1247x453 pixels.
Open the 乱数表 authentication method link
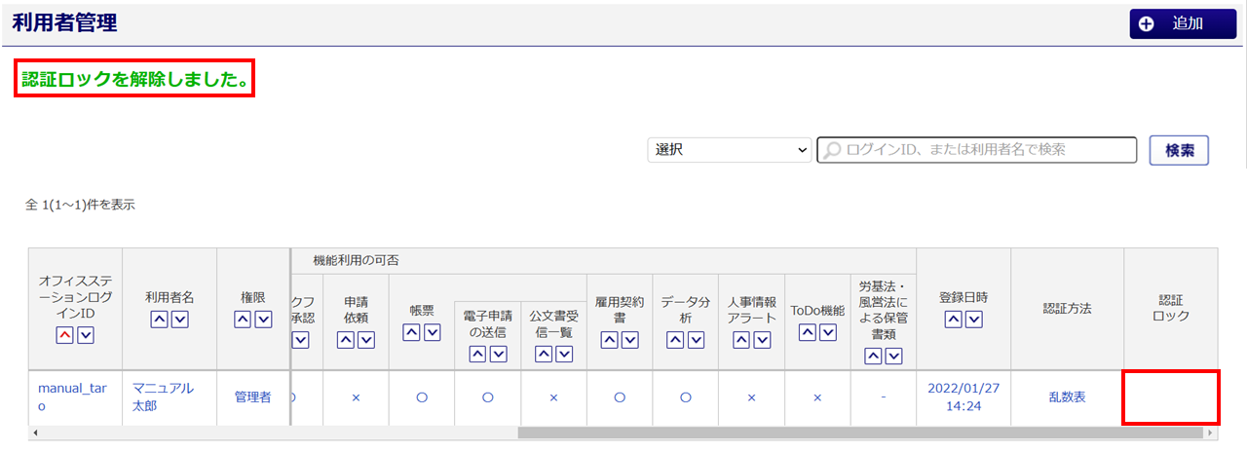pos(1067,396)
